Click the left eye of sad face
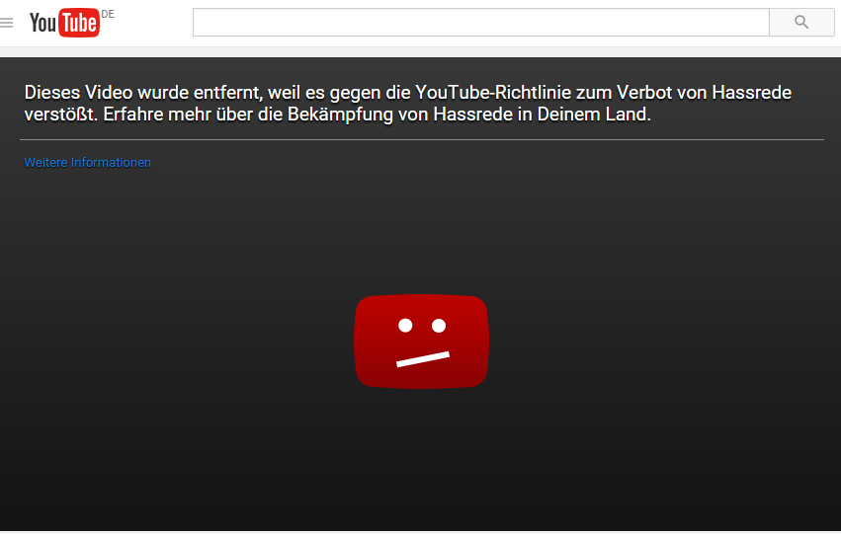 [405, 325]
